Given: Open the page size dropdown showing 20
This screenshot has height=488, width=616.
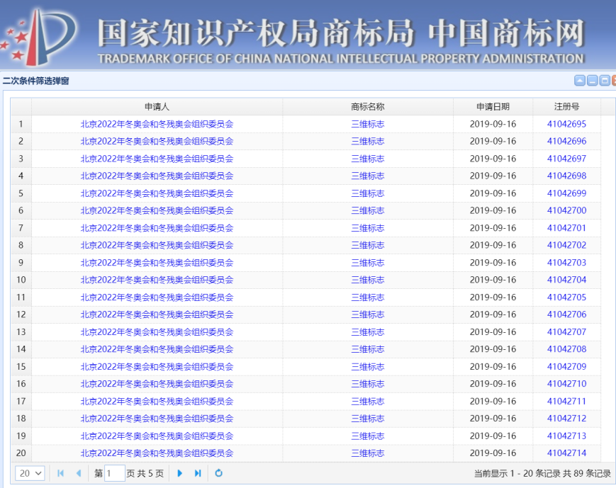Looking at the screenshot, I should tap(30, 473).
